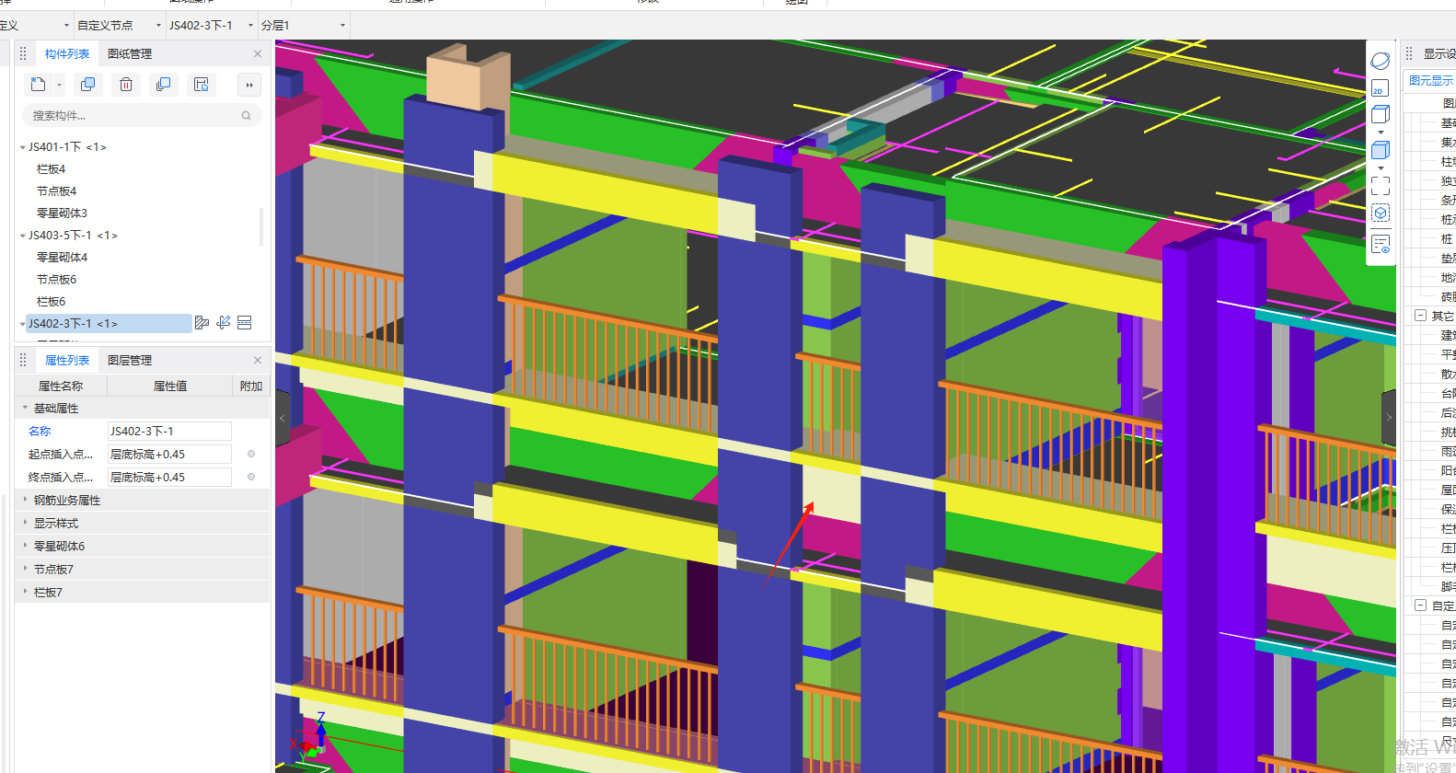This screenshot has height=773, width=1456.
Task: Switch to the 图层管理 tab
Action: tap(130, 361)
